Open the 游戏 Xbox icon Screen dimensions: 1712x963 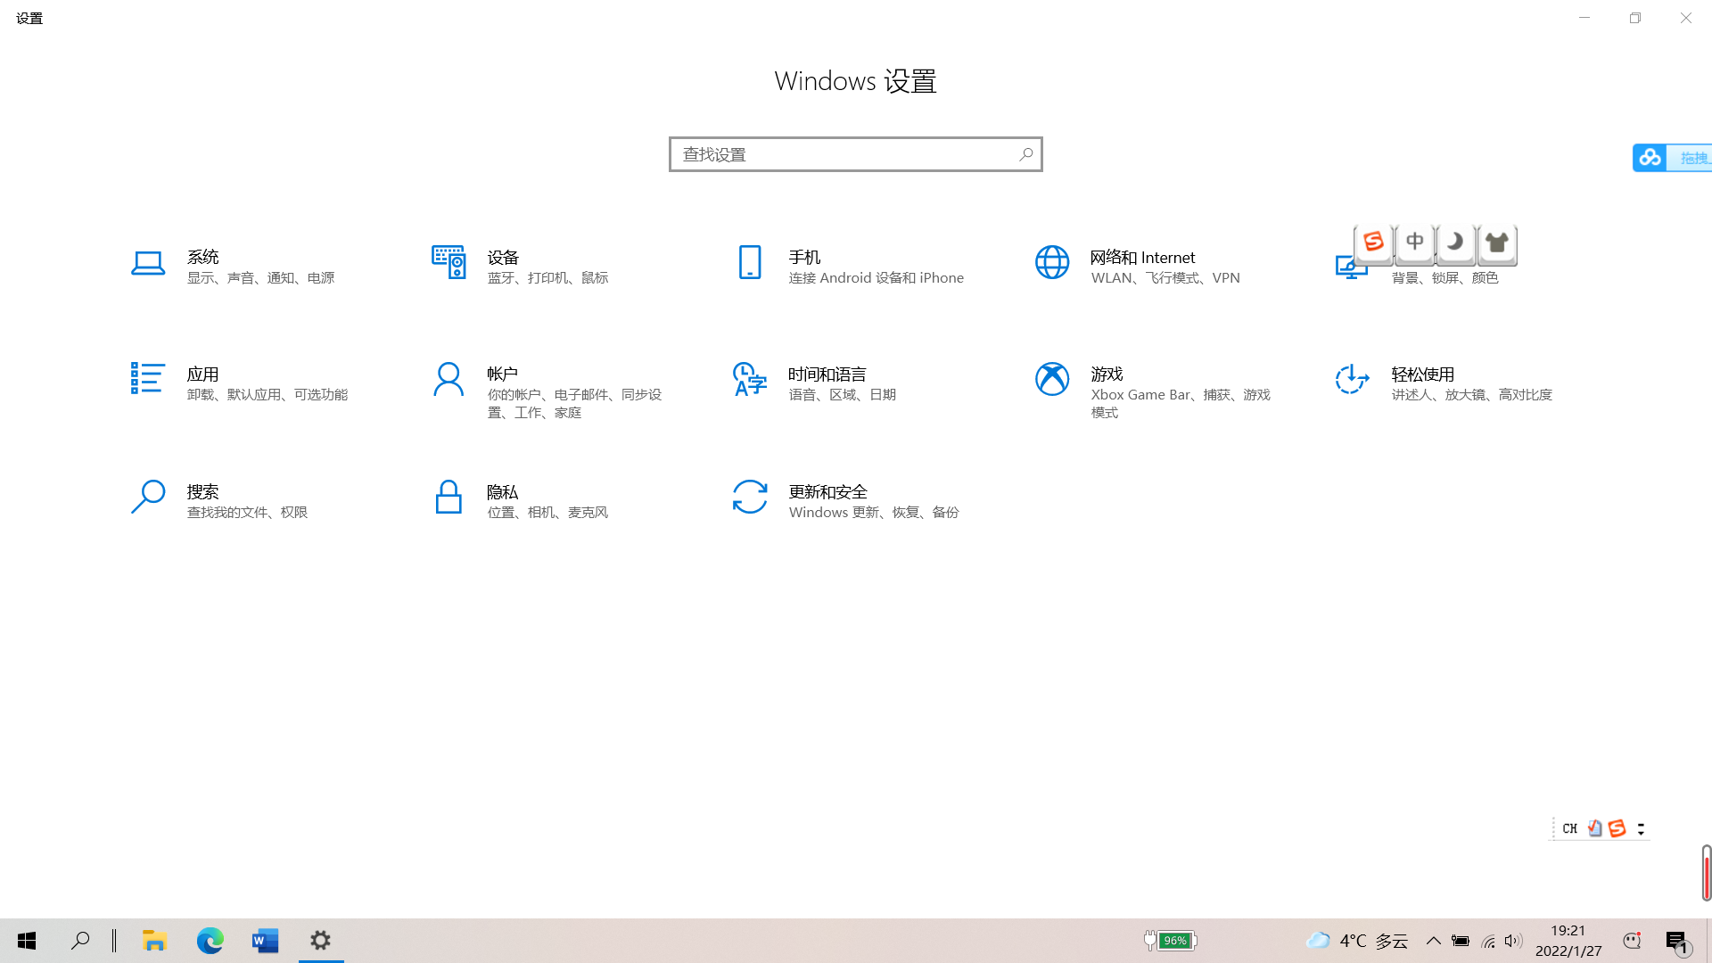tap(1052, 379)
